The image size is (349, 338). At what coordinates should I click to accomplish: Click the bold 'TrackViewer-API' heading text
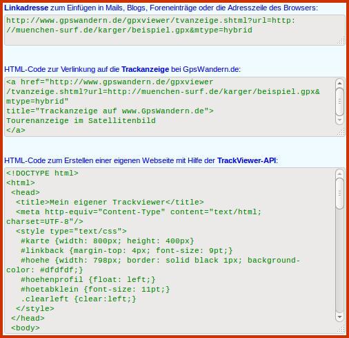[246, 160]
